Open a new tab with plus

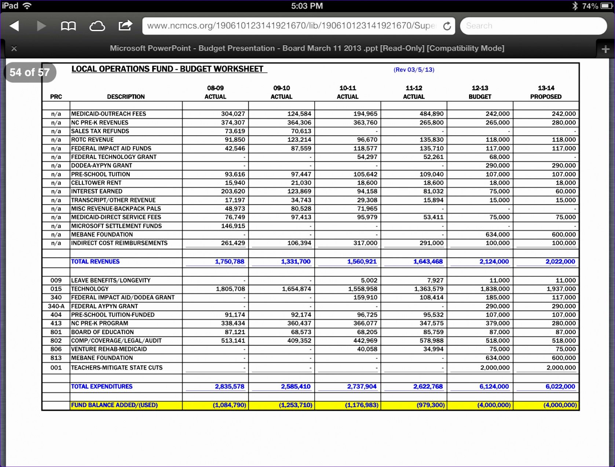coord(605,49)
